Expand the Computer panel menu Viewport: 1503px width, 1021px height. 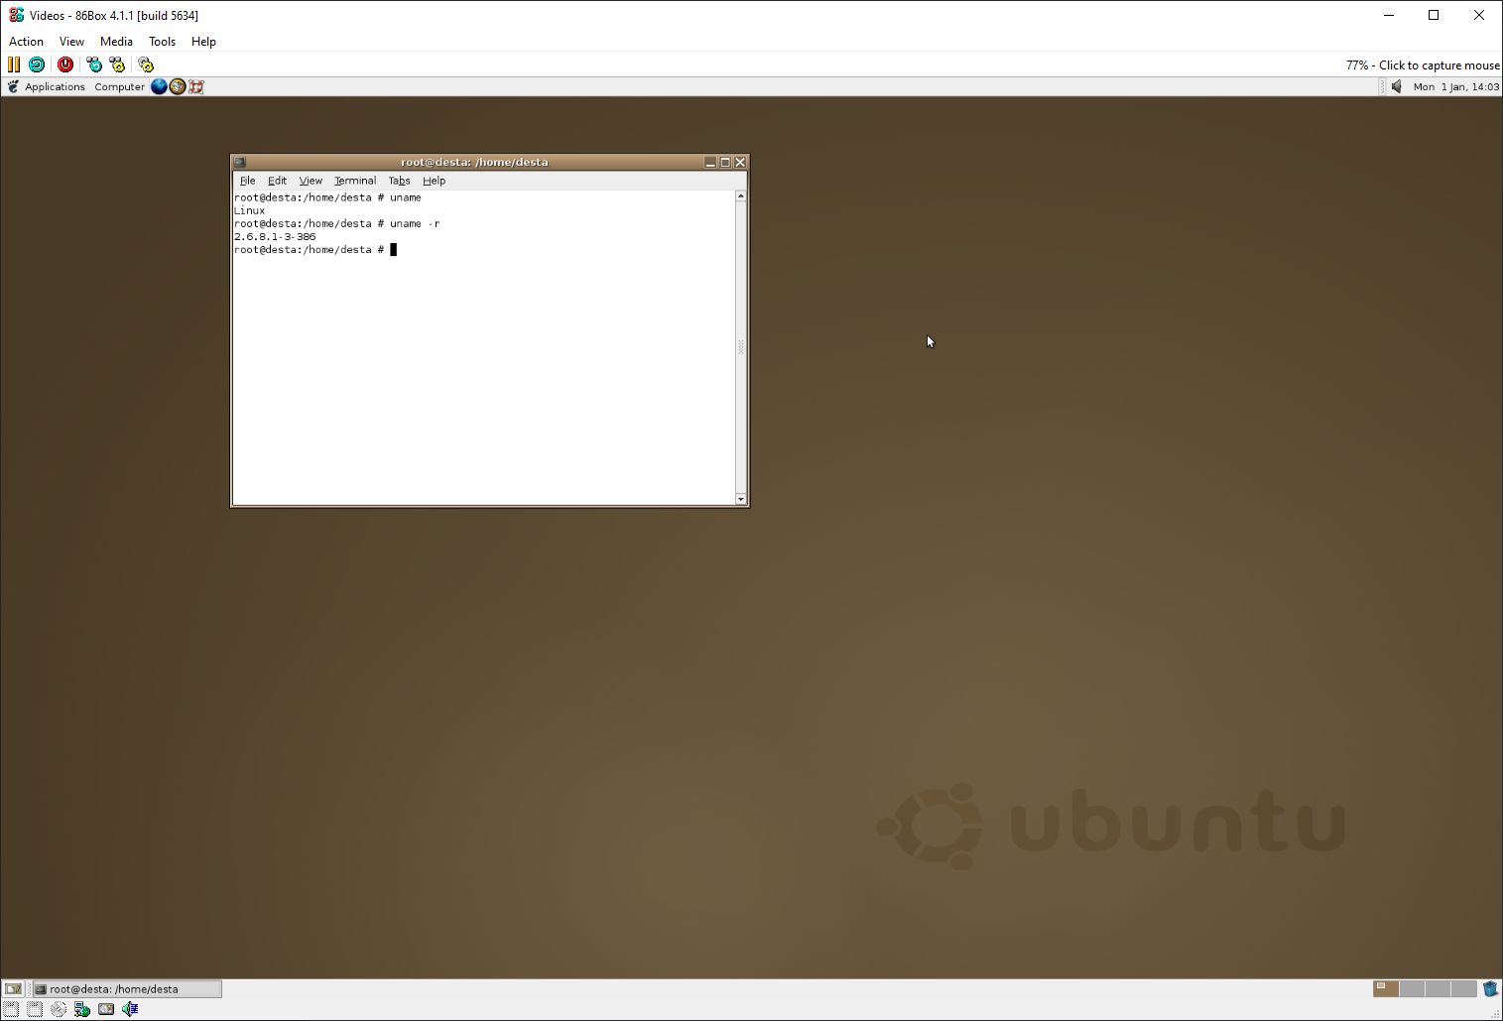119,86
